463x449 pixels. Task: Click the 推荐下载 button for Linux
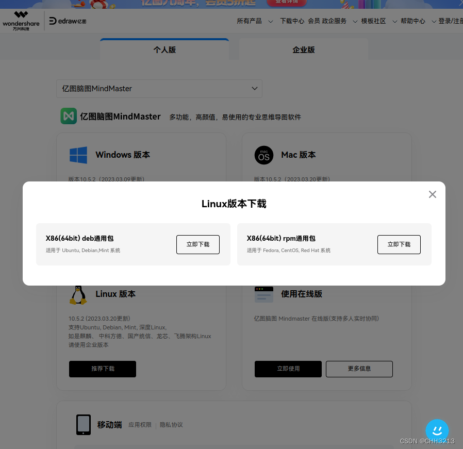[x=103, y=369]
